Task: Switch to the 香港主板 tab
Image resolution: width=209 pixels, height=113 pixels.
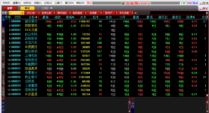Action: tap(46, 13)
